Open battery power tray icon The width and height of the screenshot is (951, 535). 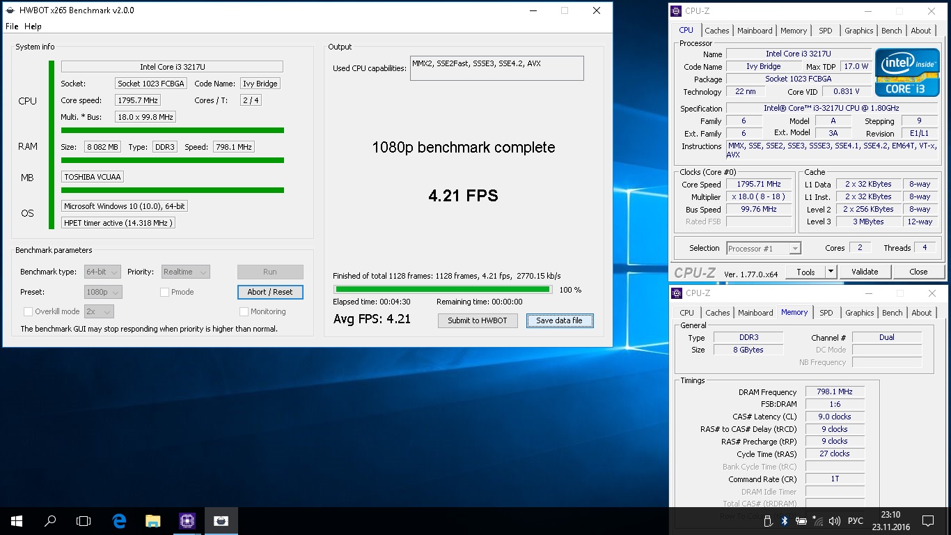pos(801,520)
